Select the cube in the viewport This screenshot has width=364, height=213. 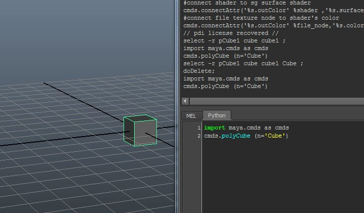point(140,131)
